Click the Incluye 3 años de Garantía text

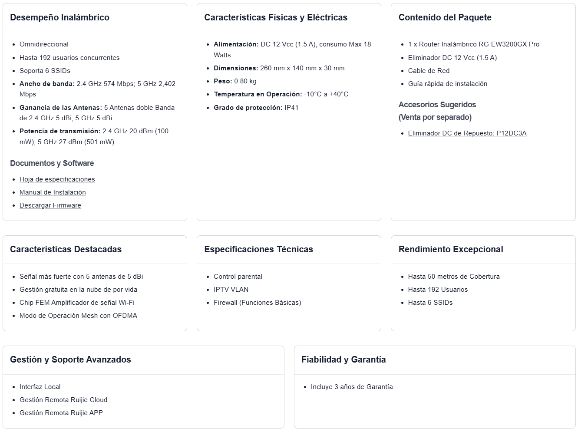(351, 387)
